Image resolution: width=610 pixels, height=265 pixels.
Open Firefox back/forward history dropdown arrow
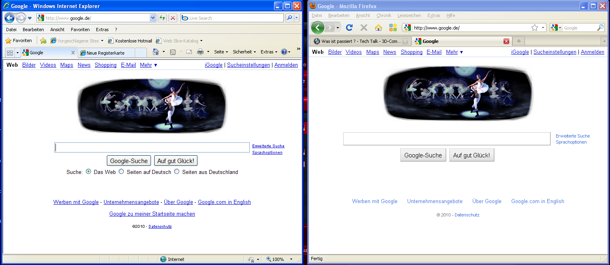338,28
